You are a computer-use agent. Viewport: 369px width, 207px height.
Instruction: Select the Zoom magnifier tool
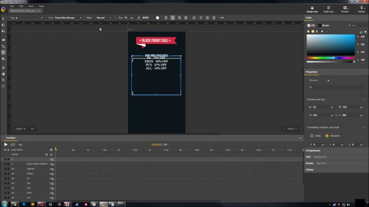(x=3, y=80)
